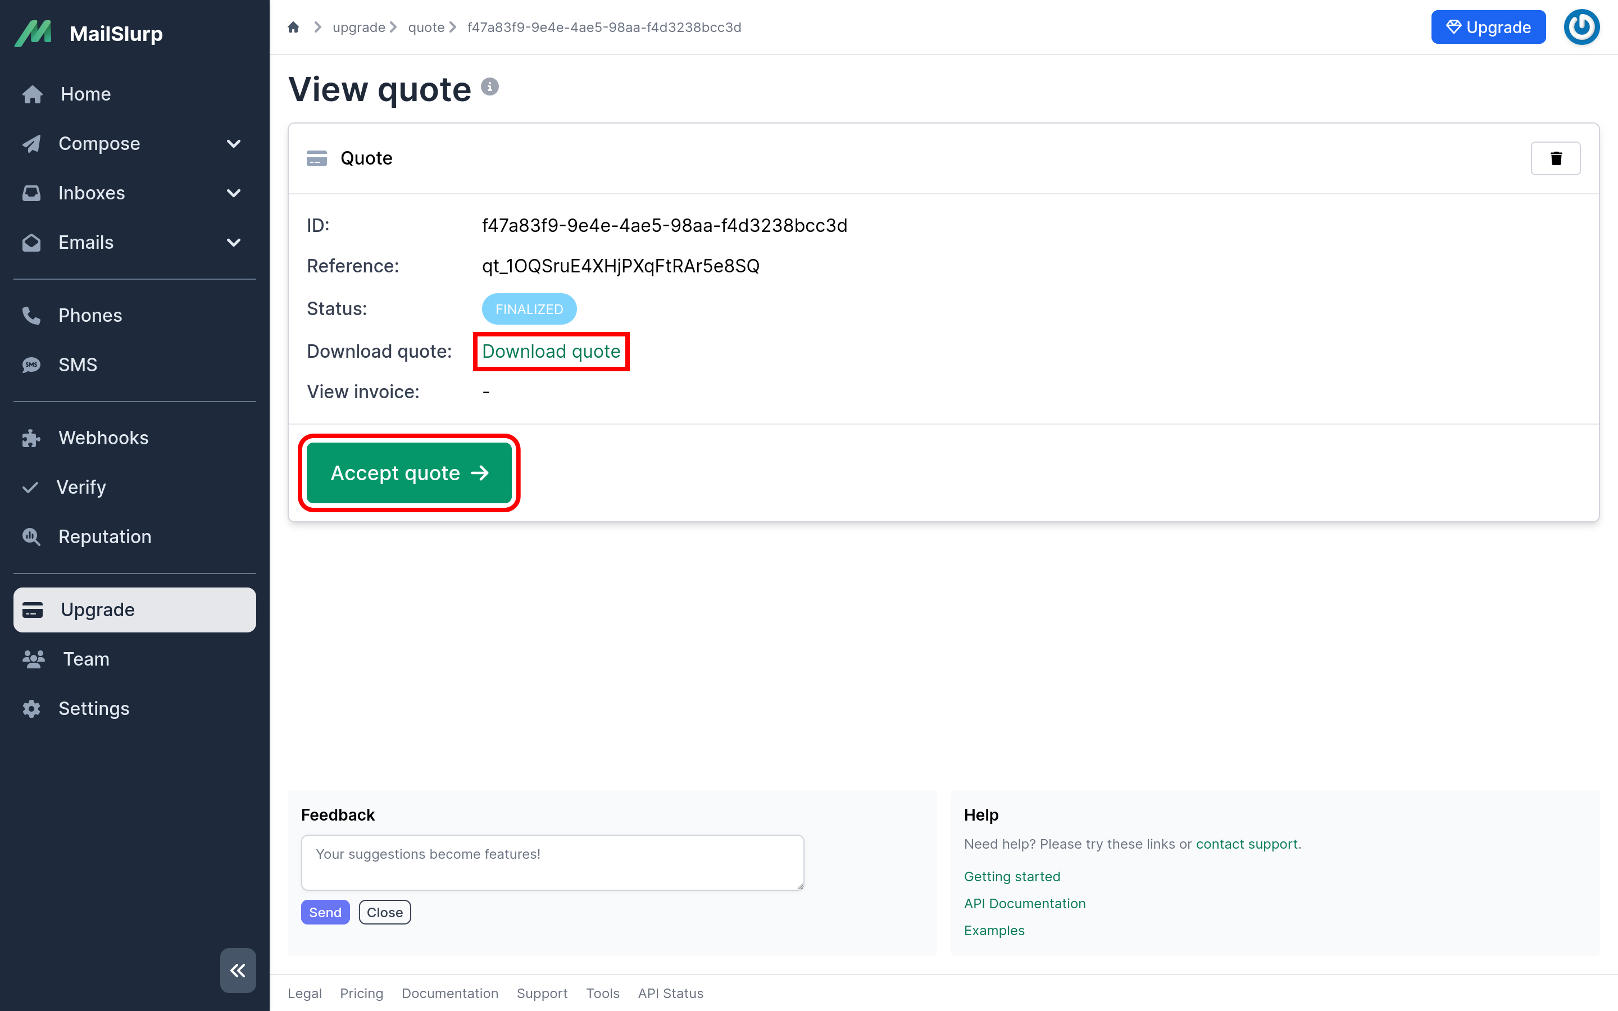Click the home breadcrumb icon

point(293,28)
